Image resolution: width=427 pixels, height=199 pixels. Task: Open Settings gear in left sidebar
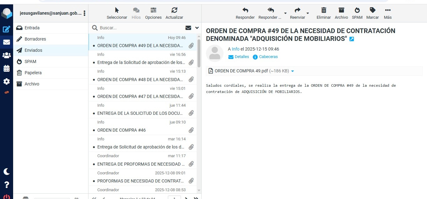7,82
